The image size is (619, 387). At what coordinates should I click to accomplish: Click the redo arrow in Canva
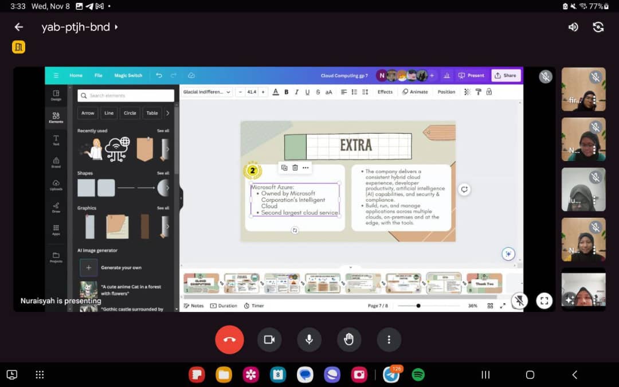pyautogui.click(x=173, y=76)
